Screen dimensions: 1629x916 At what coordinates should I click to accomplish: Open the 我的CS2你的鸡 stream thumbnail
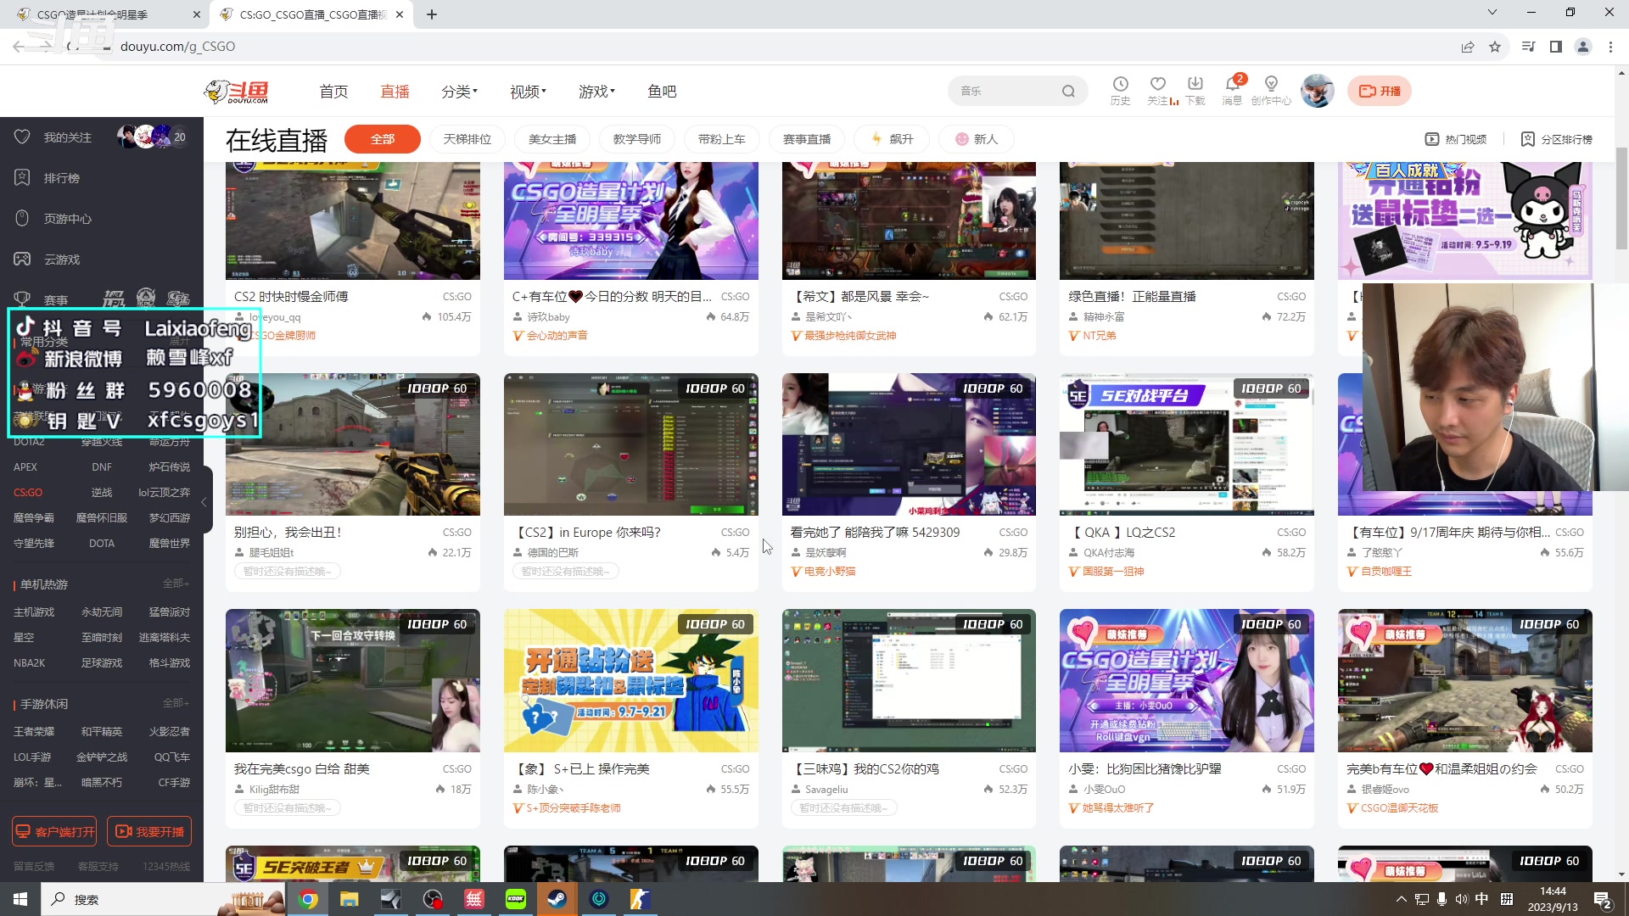(909, 680)
